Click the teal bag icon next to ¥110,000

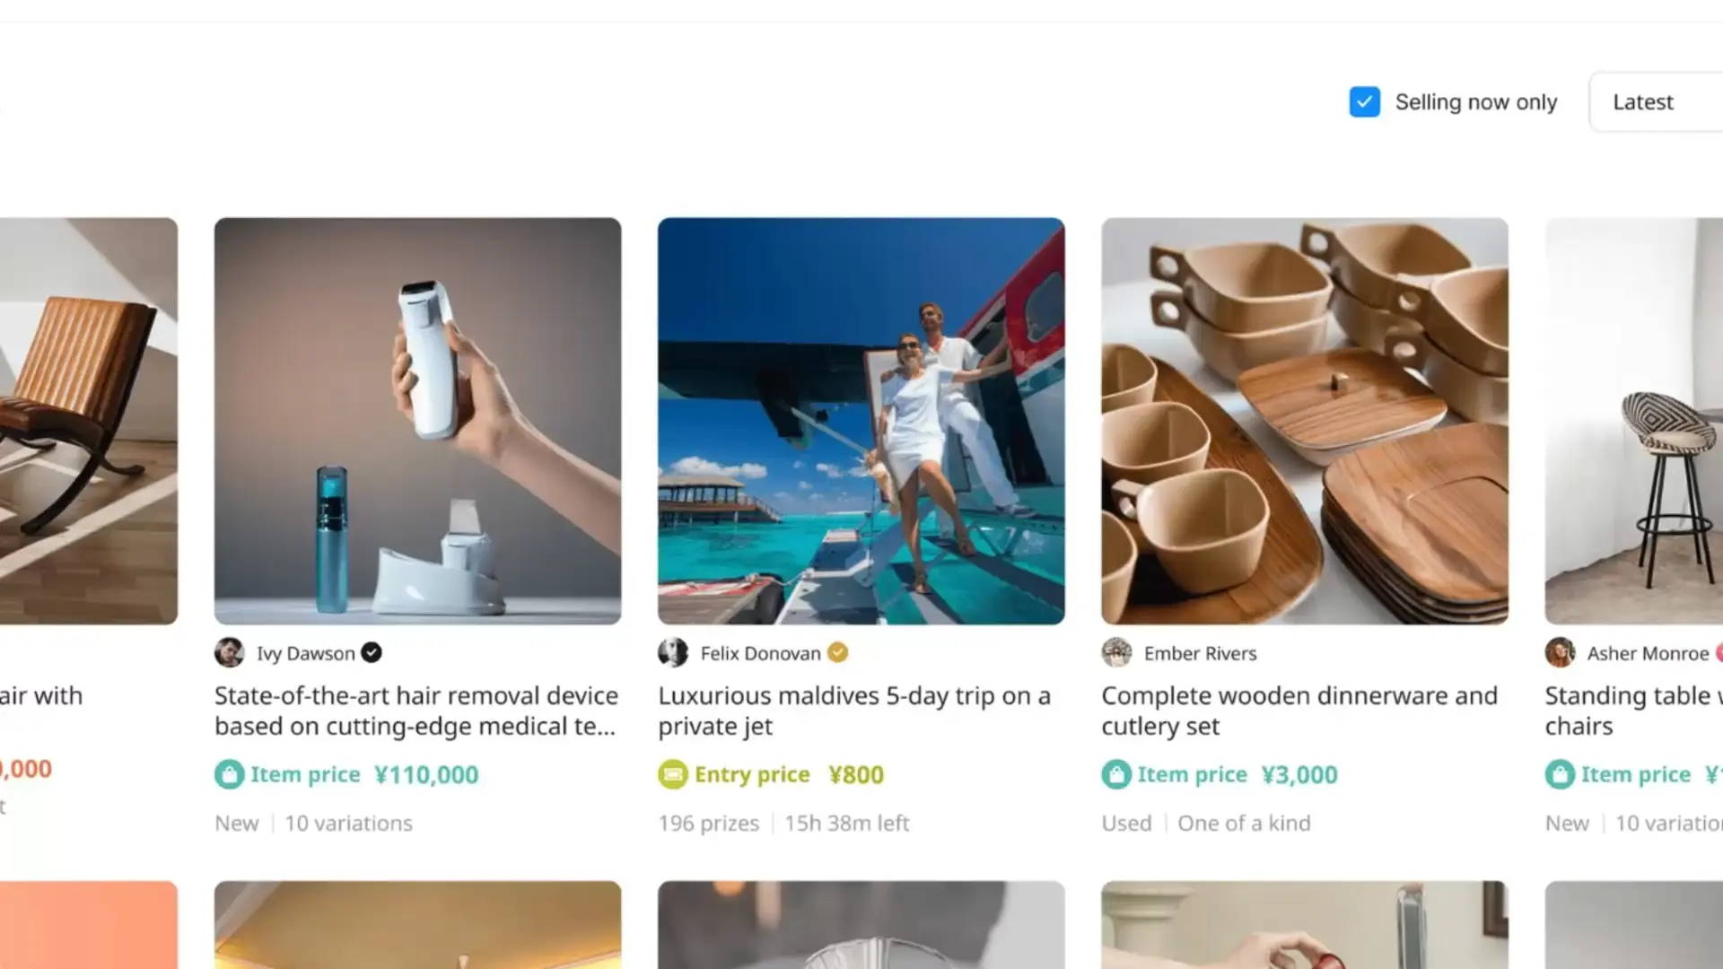(229, 774)
